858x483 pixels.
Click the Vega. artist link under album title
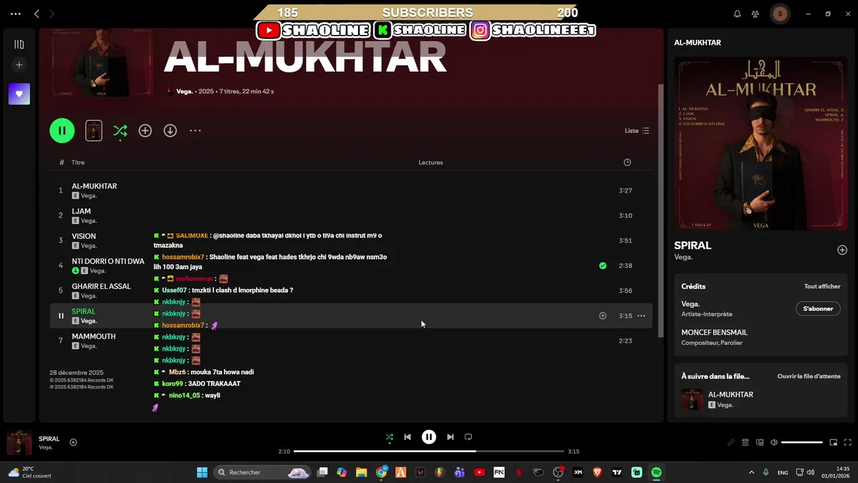tap(184, 91)
